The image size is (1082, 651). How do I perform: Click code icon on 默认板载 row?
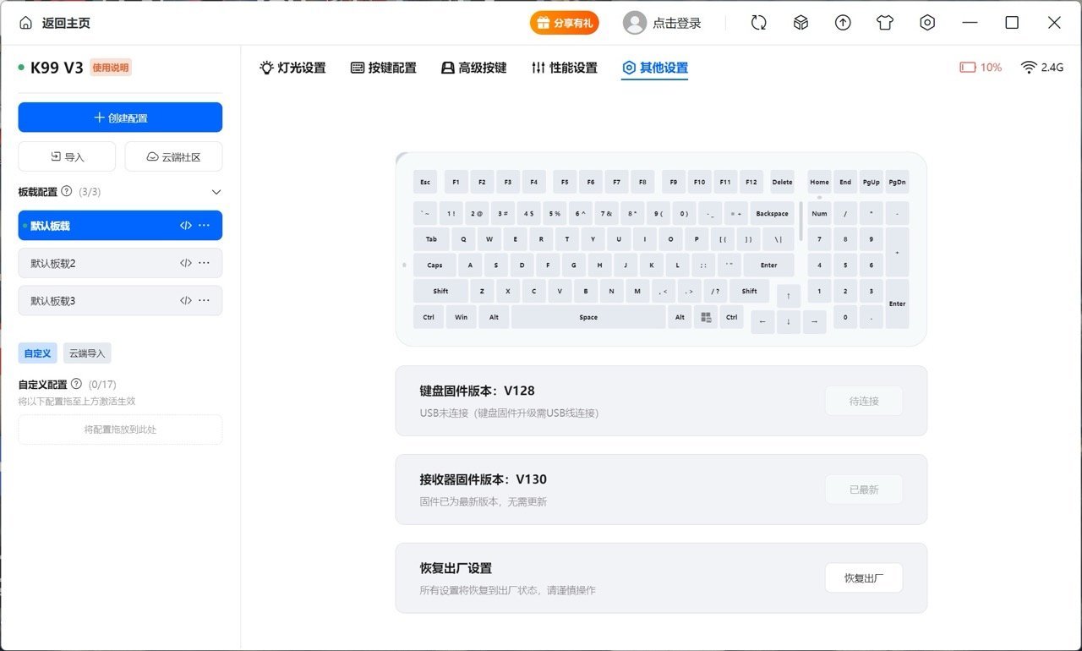click(x=186, y=226)
